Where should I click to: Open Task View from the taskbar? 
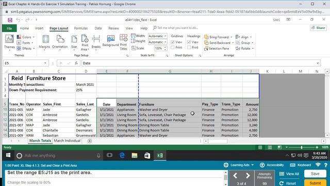pos(109,156)
